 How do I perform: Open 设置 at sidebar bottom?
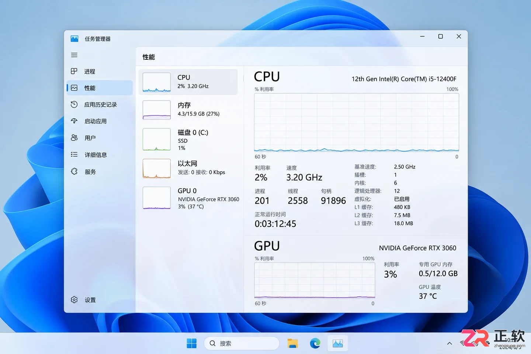click(x=90, y=300)
